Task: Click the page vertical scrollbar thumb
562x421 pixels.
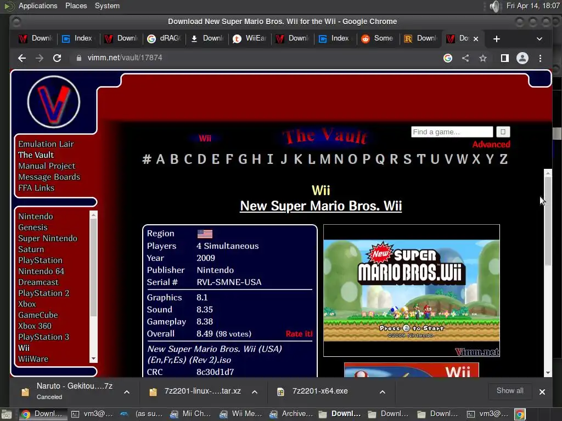Action: [548, 221]
